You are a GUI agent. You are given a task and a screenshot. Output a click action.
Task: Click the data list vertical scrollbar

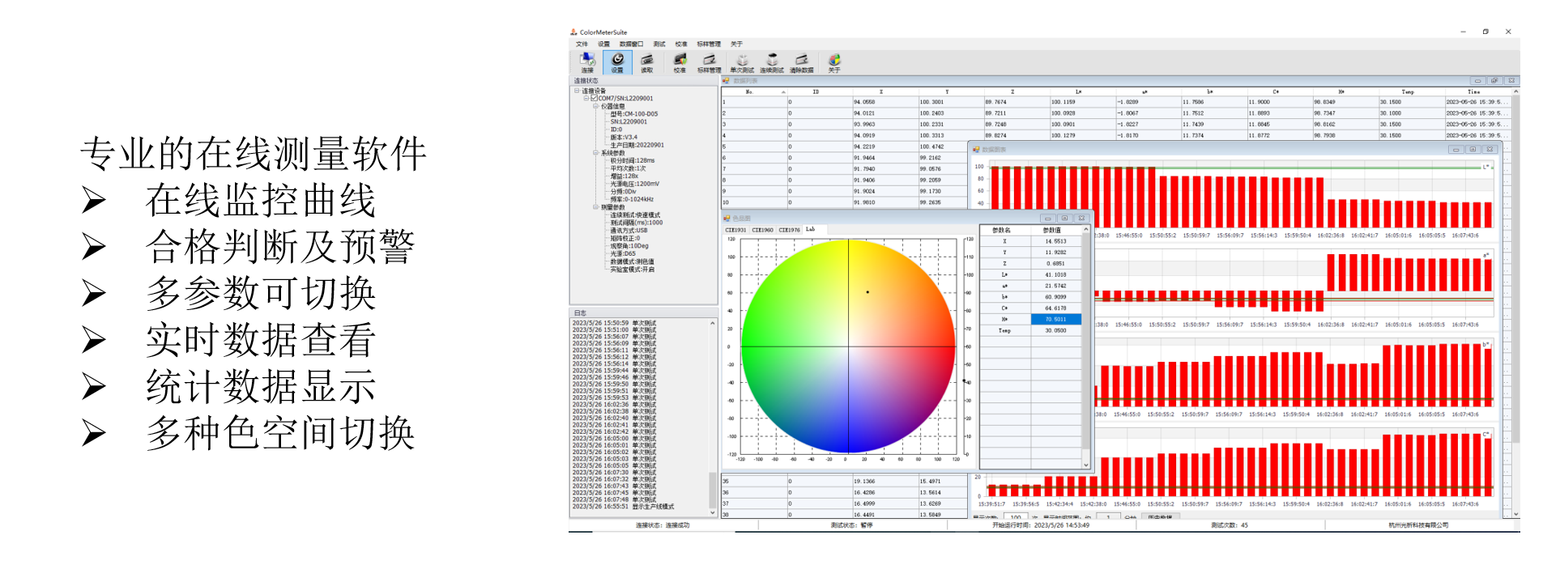(x=1515, y=304)
